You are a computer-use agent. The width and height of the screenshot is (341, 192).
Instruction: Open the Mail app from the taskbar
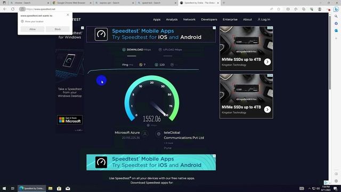coord(68,188)
